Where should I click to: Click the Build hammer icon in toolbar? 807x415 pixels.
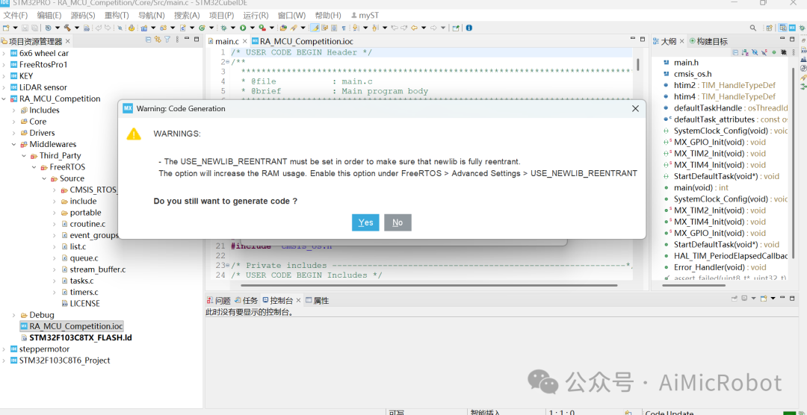point(67,28)
